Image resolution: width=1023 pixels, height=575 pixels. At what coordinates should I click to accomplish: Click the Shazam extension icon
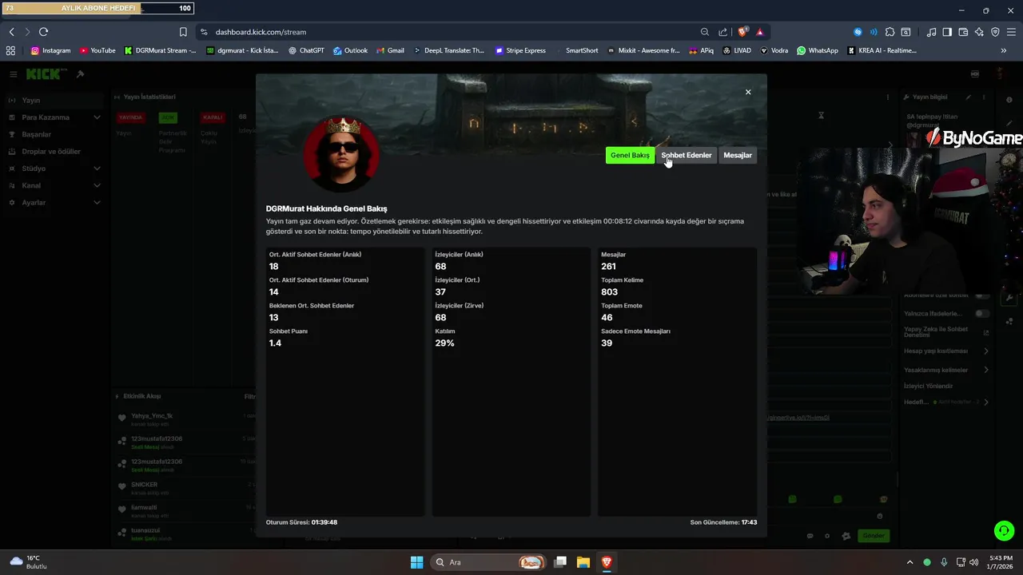[858, 32]
